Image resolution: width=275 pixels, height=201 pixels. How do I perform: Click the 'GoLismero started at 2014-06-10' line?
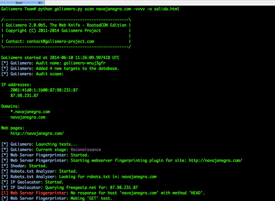(60, 58)
